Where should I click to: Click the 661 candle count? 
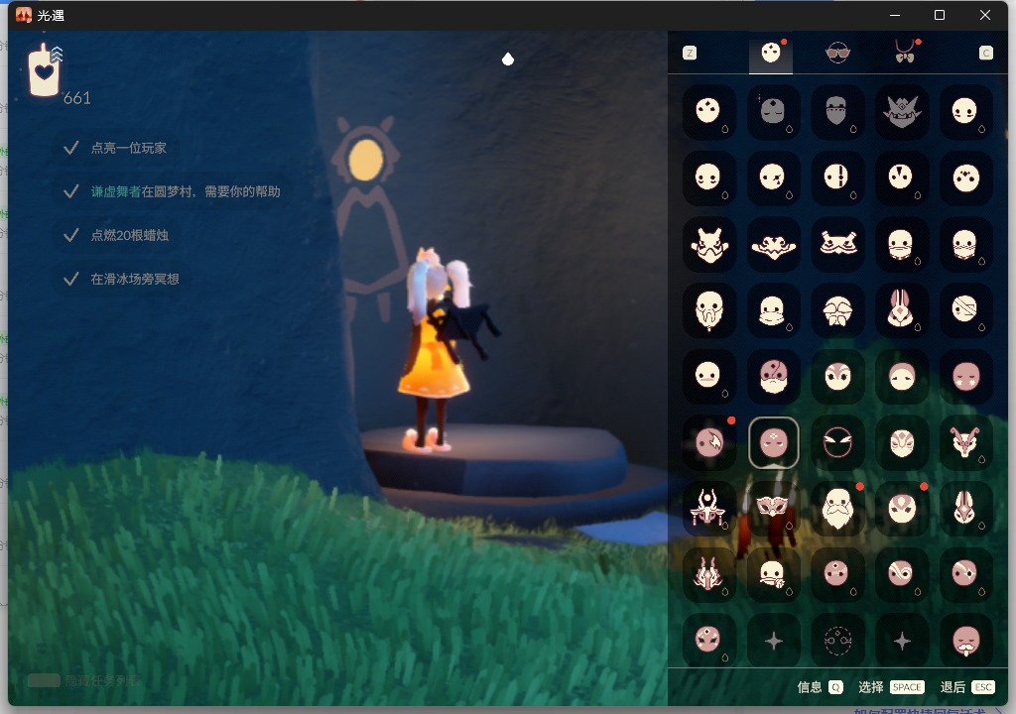click(77, 98)
